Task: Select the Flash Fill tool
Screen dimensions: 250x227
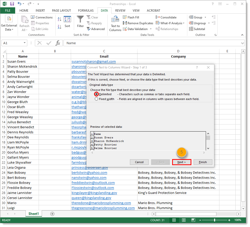Action: pos(131,17)
